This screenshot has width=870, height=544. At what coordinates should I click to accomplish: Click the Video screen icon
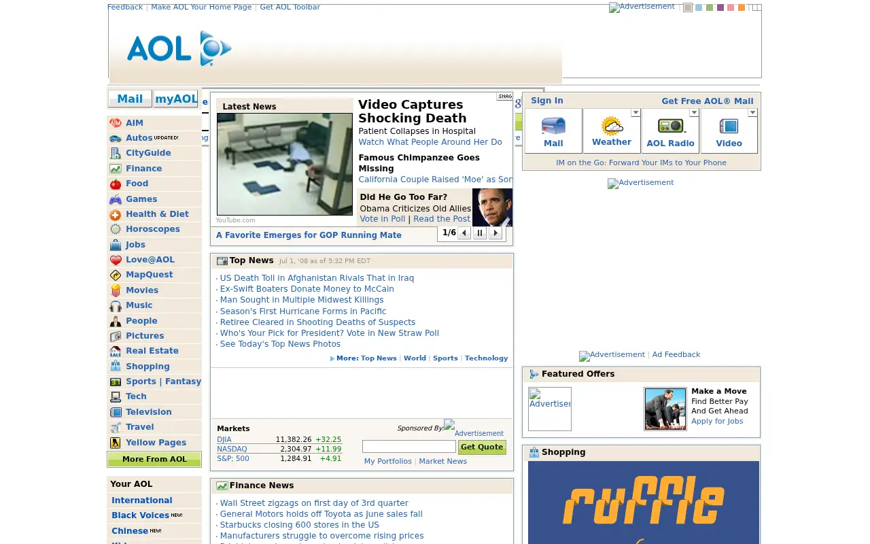(x=729, y=126)
